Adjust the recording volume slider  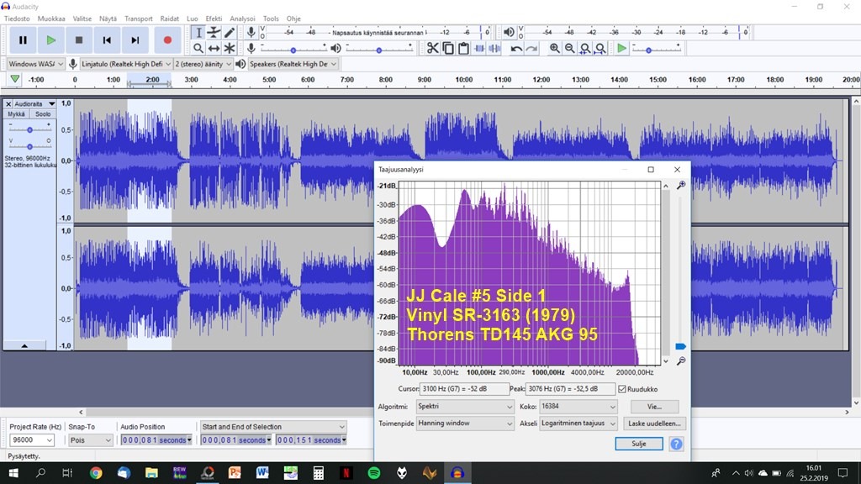tap(293, 50)
